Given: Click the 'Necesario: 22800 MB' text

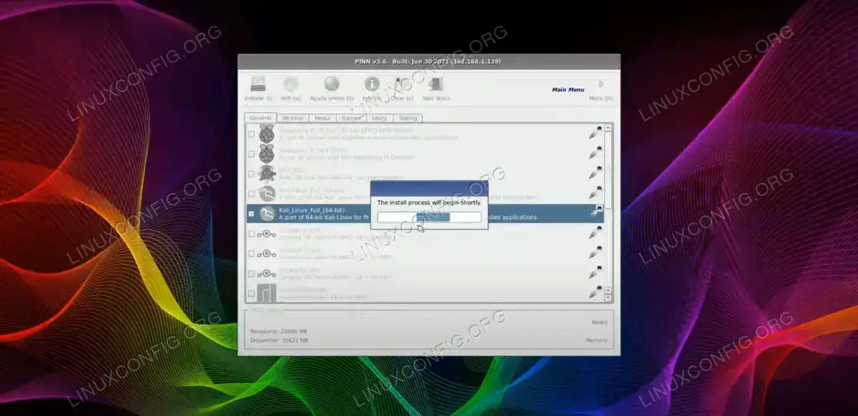Looking at the screenshot, I should [280, 332].
